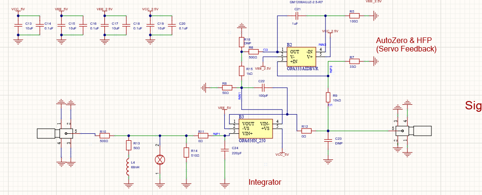
Task: Select capacitor C21 symbol
Action: (x=297, y=15)
